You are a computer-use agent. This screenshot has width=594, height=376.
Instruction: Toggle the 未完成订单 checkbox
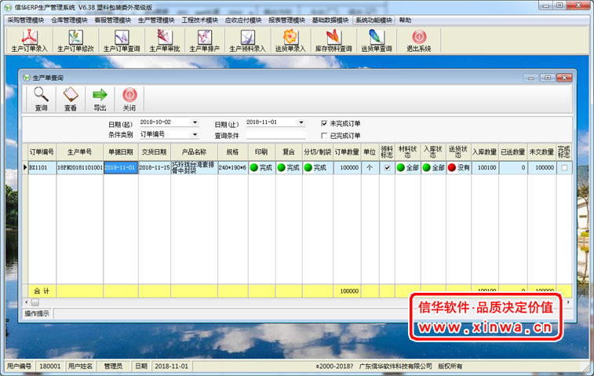(x=324, y=123)
